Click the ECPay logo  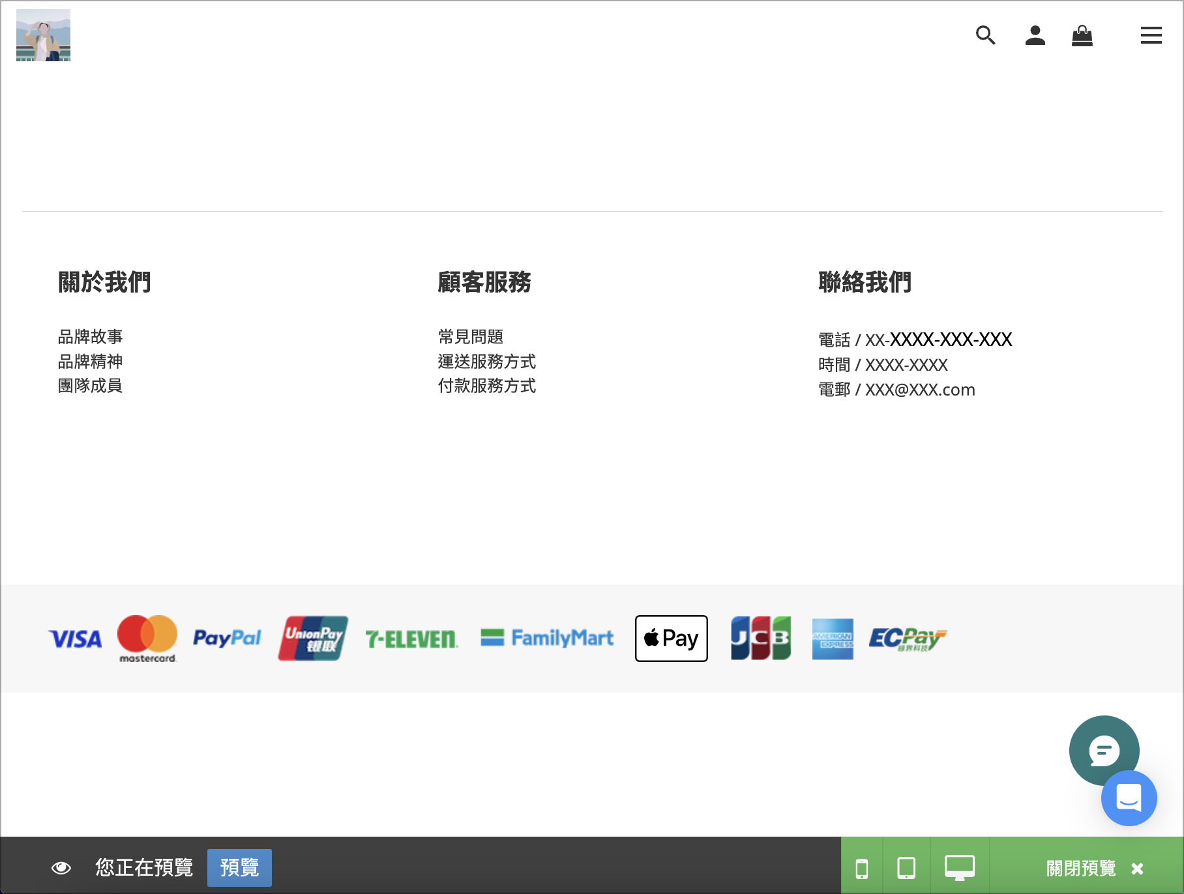(x=907, y=639)
